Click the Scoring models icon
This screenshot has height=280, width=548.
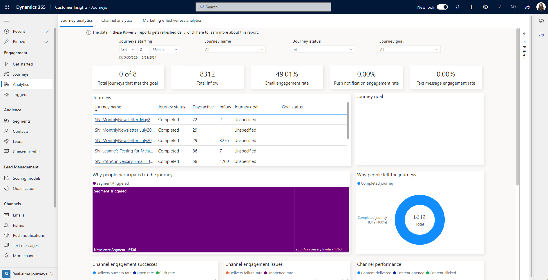tap(6, 178)
